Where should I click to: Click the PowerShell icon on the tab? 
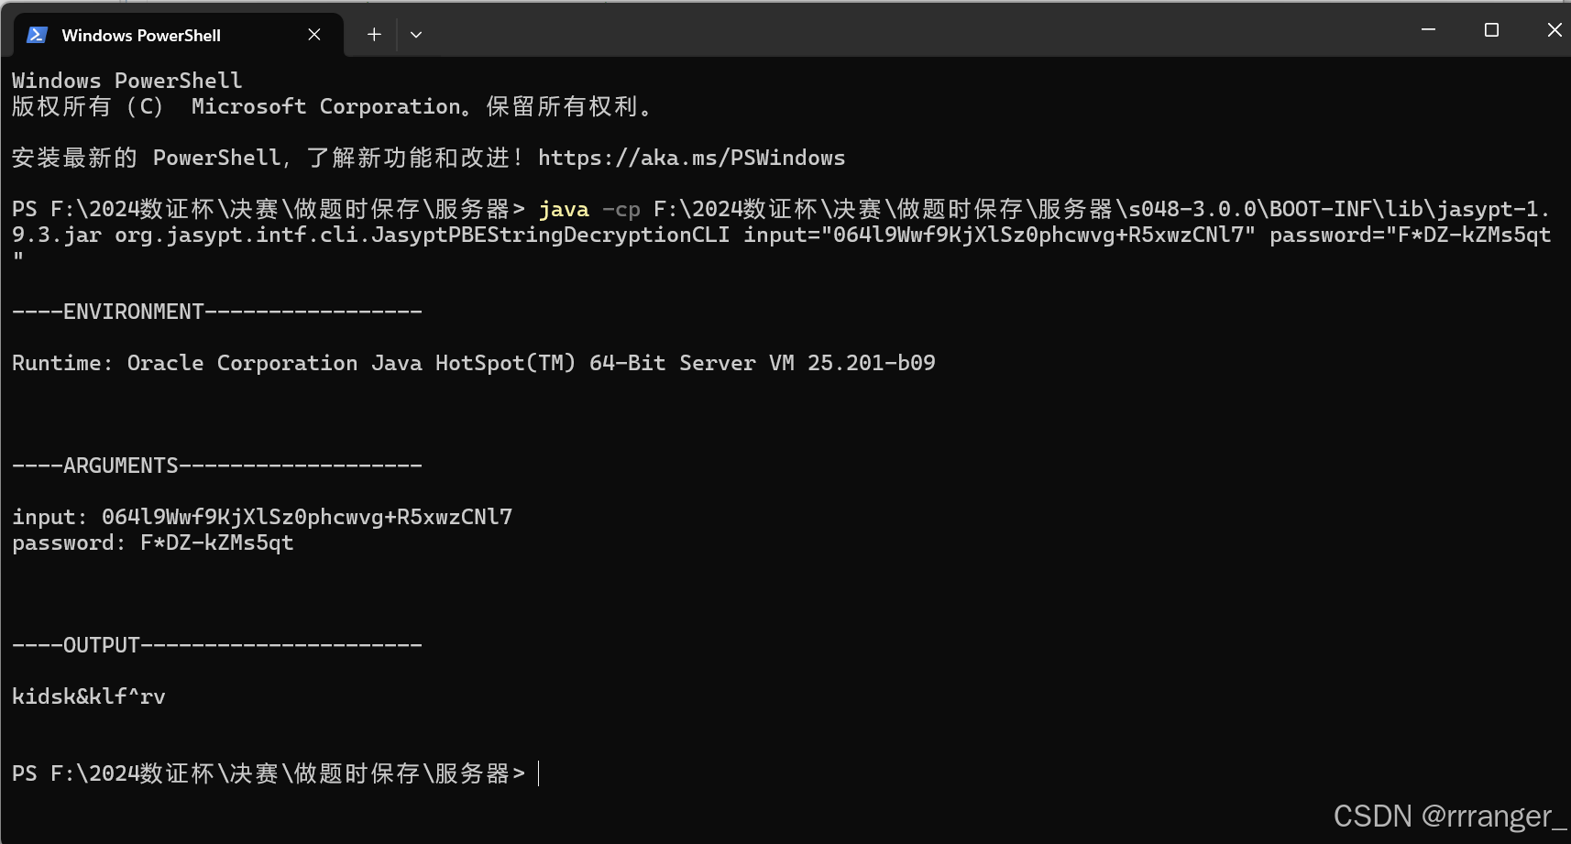click(x=37, y=35)
